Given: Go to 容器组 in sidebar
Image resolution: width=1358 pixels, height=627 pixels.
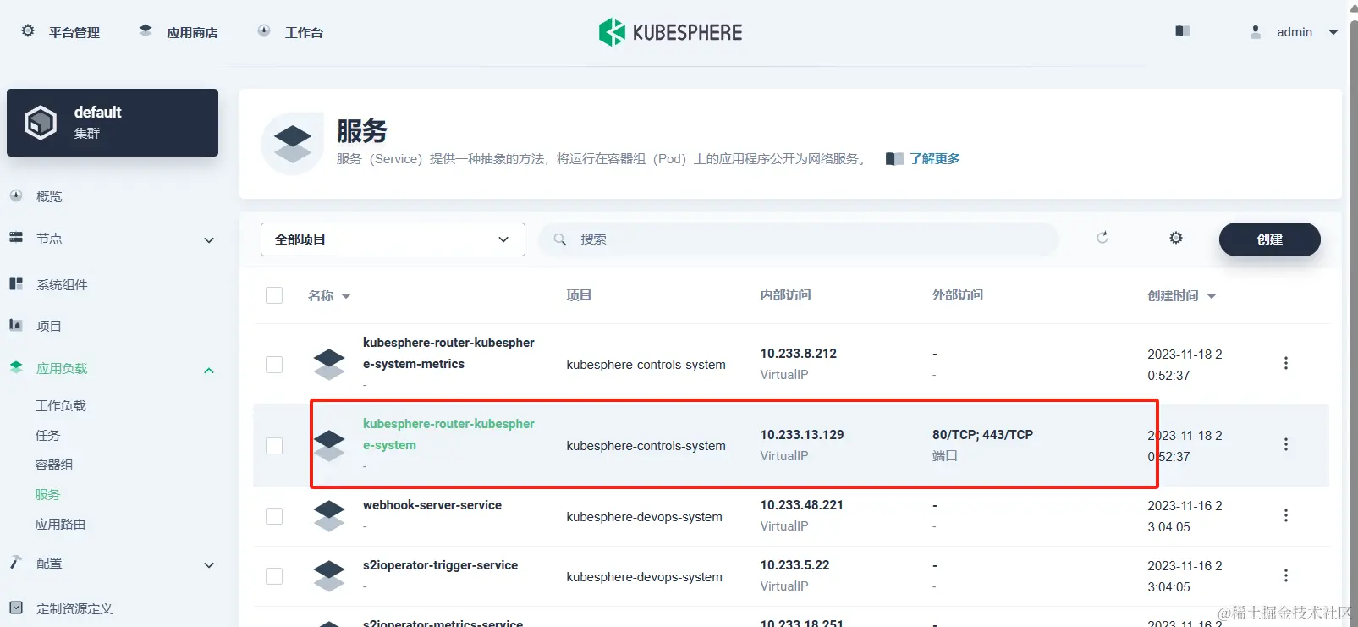Looking at the screenshot, I should 54,465.
